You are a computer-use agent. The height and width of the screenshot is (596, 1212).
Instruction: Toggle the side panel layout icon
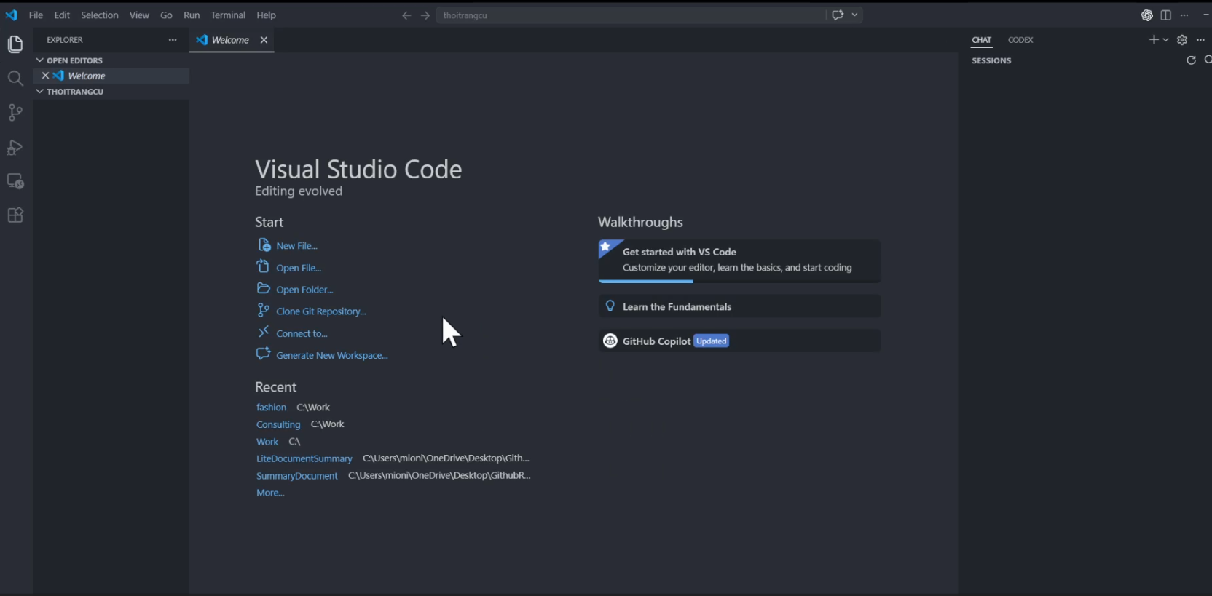(1166, 15)
